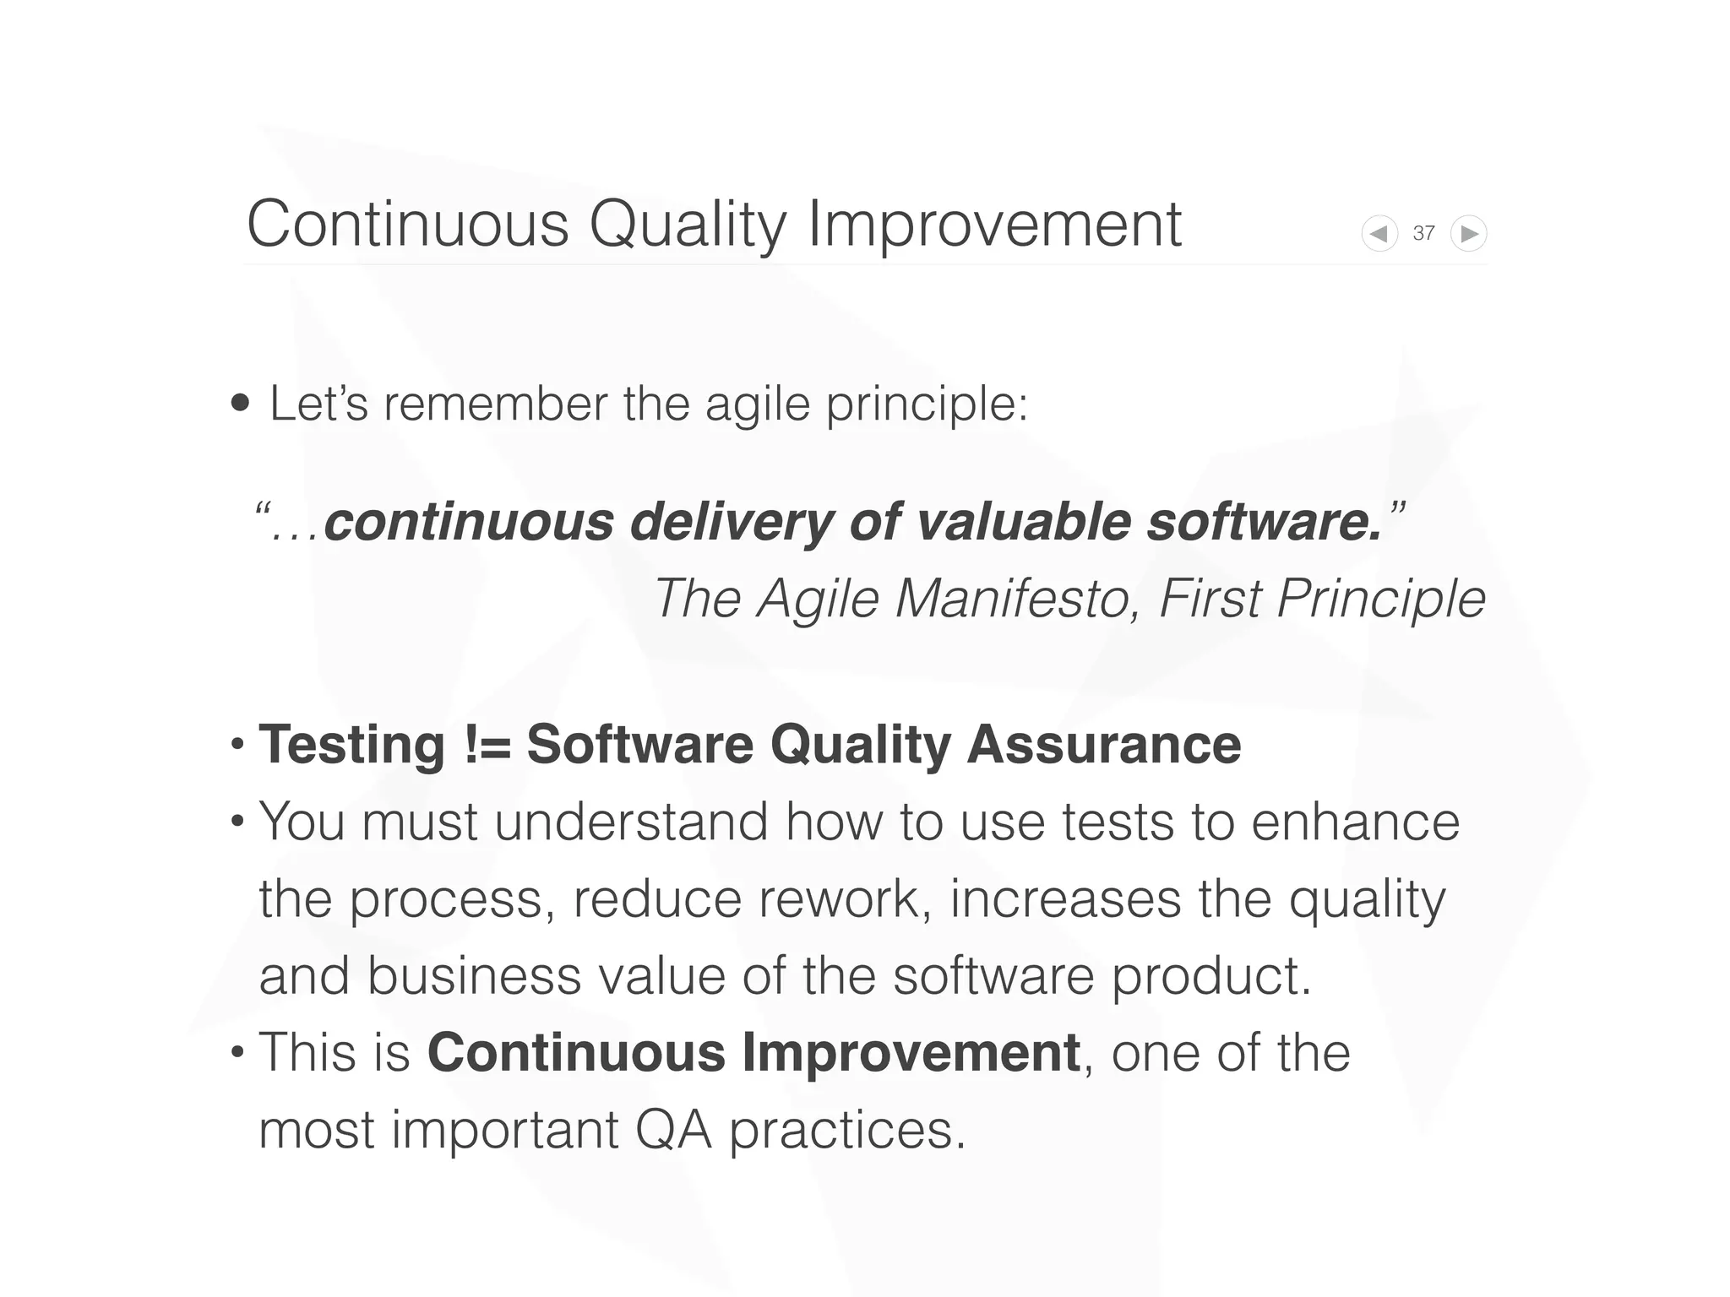Click 'The Agile Manifesto, First Principle' attribution
1730x1297 pixels.
coord(1069,598)
